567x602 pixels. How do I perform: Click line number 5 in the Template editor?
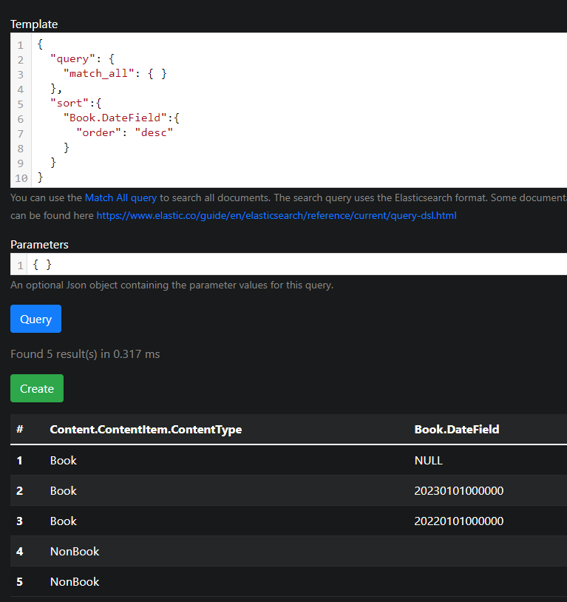(x=21, y=103)
